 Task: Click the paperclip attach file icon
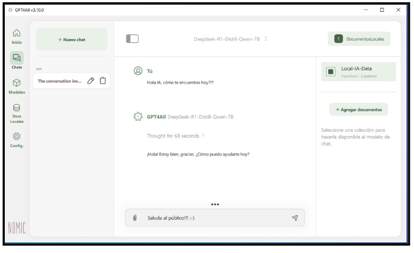click(x=135, y=218)
